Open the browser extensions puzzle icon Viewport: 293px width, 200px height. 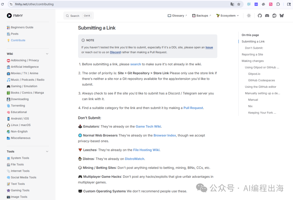[x=278, y=4]
